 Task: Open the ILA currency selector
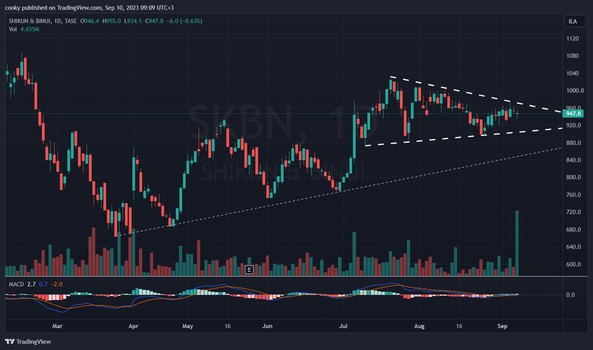pos(575,21)
